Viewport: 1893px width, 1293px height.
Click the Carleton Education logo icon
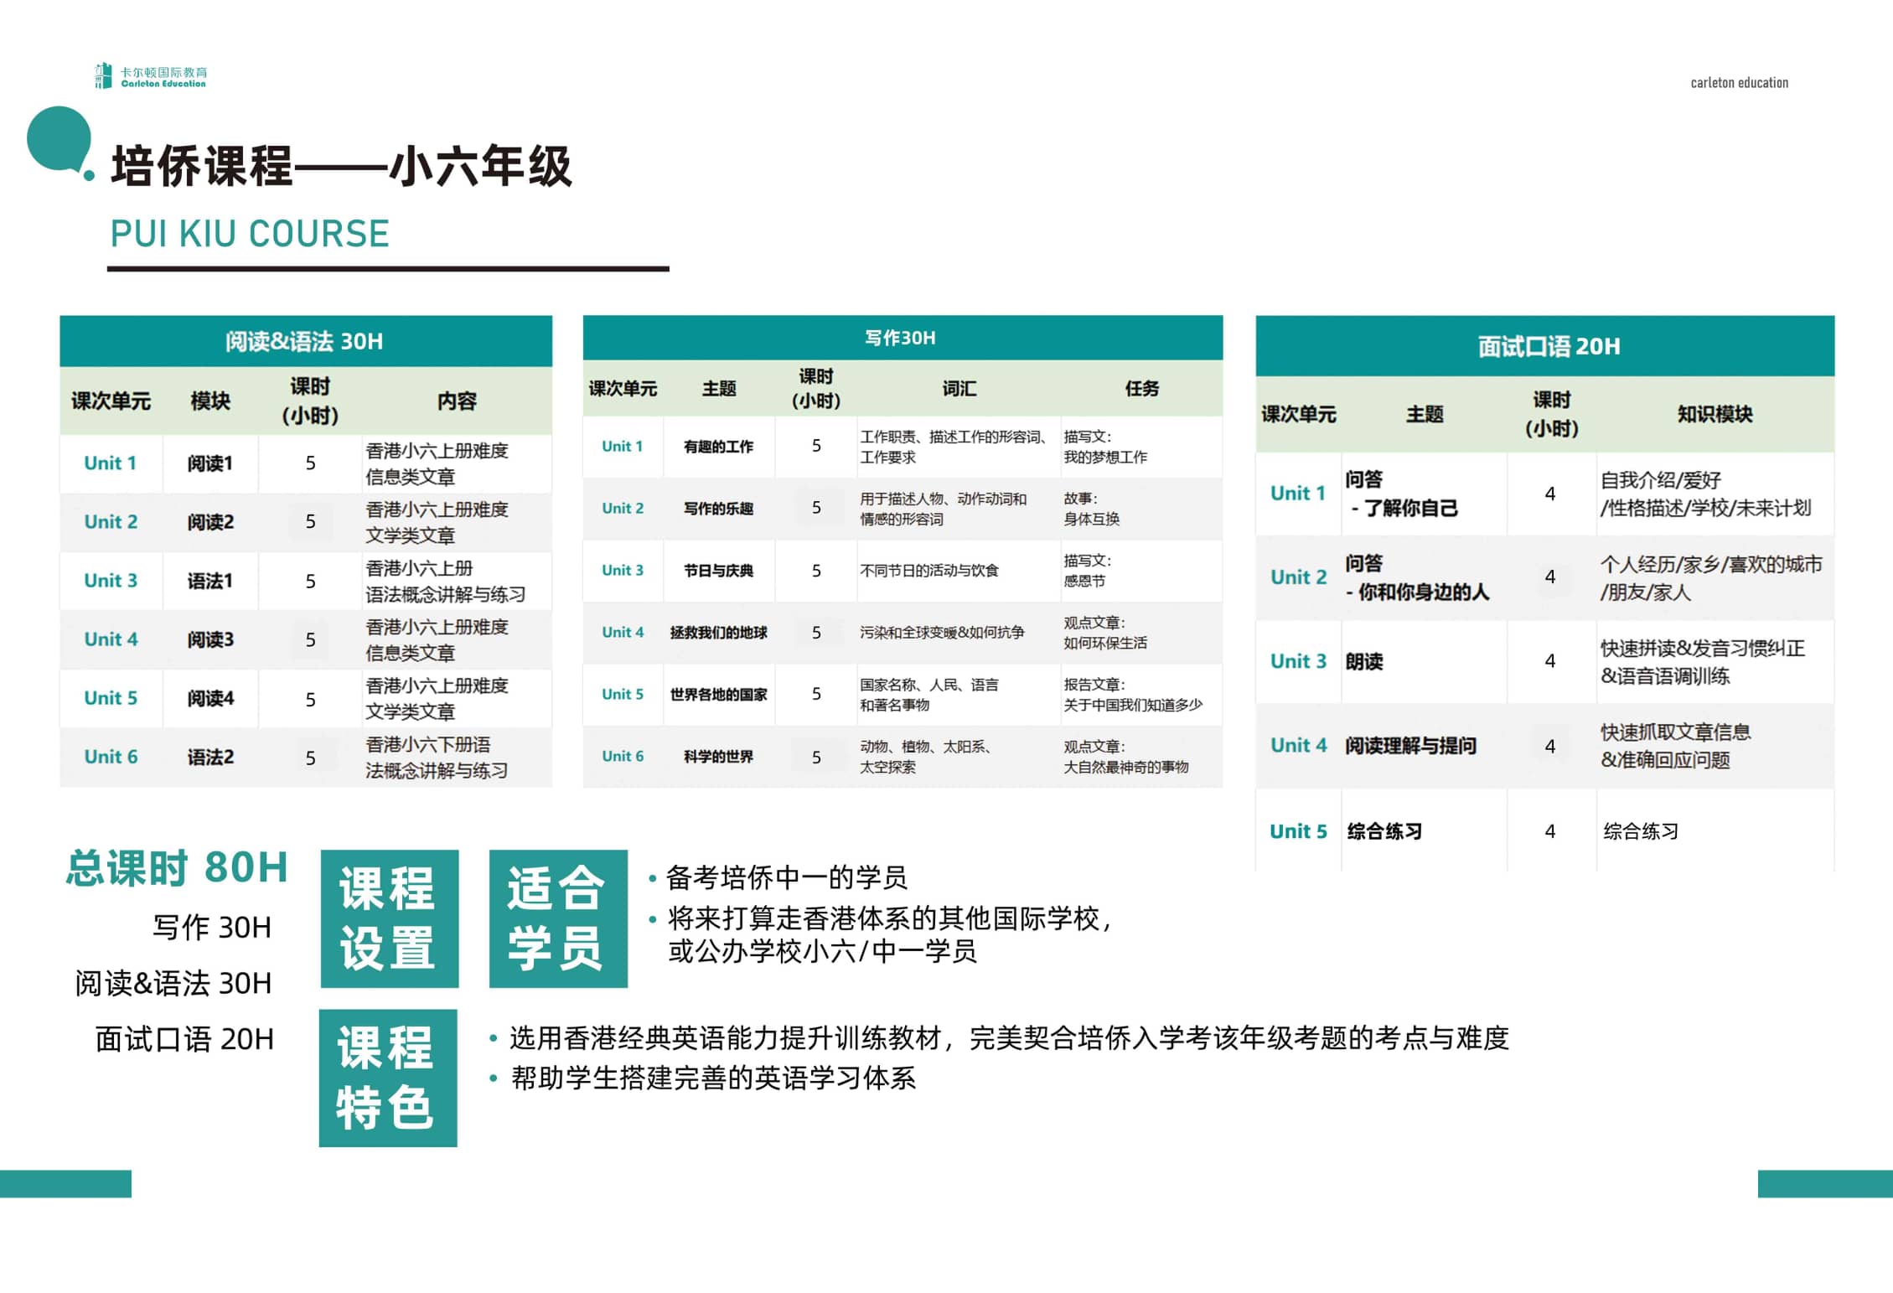pyautogui.click(x=103, y=75)
